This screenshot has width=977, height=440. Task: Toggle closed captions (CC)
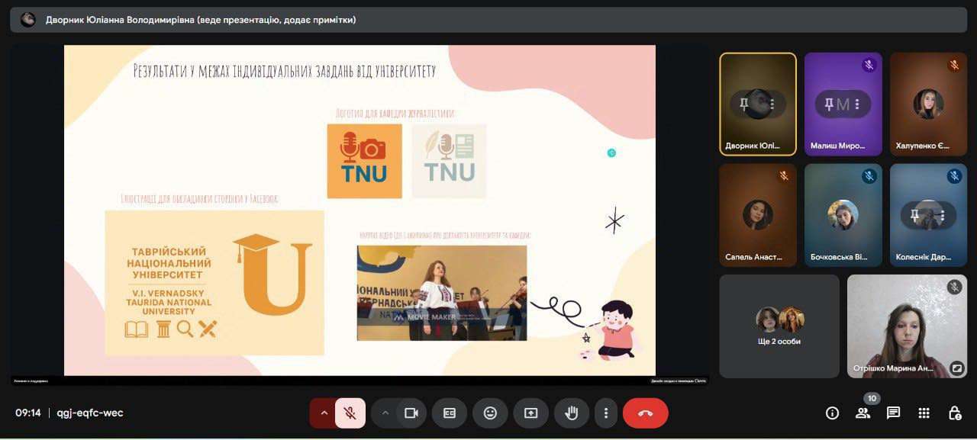pyautogui.click(x=450, y=413)
